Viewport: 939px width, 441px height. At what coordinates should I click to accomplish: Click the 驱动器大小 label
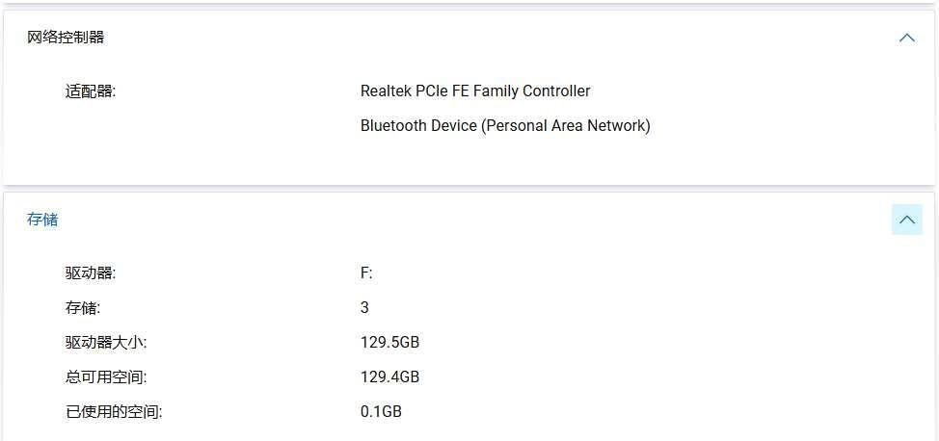106,343
